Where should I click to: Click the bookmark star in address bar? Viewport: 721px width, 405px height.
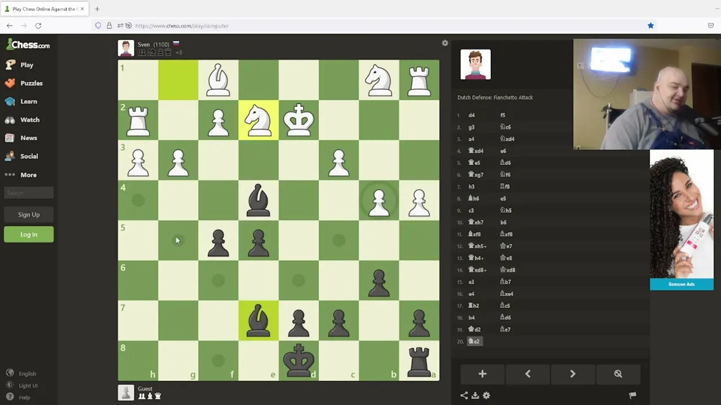(x=651, y=25)
